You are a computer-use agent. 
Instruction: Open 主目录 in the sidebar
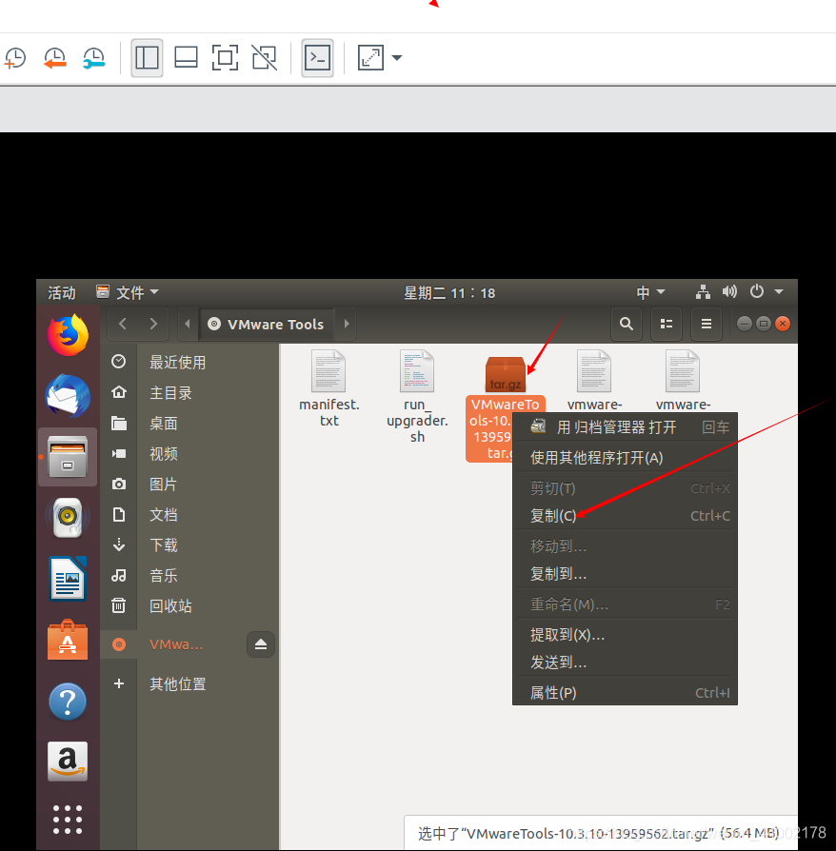pyautogui.click(x=189, y=392)
